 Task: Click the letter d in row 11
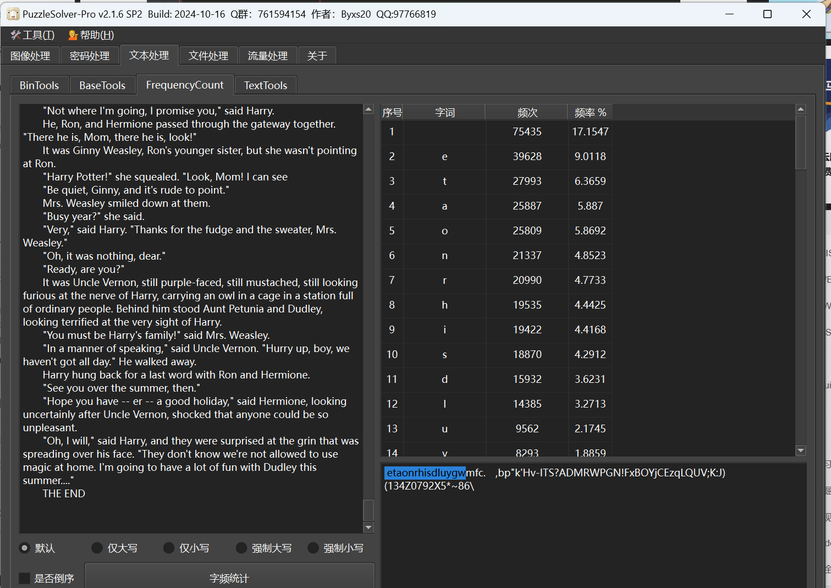(x=445, y=379)
